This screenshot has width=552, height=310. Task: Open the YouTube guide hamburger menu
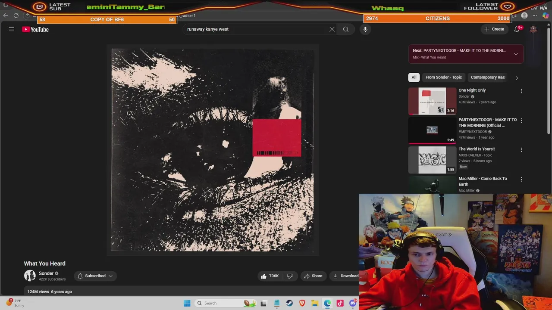pyautogui.click(x=12, y=29)
